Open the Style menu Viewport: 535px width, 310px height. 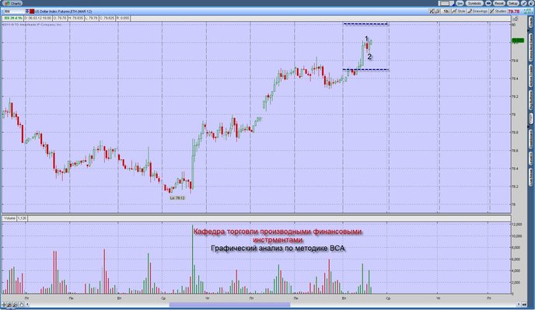coord(459,11)
